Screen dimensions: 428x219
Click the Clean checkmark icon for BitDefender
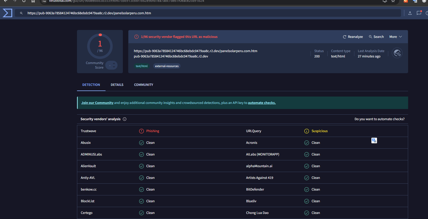coord(307,190)
